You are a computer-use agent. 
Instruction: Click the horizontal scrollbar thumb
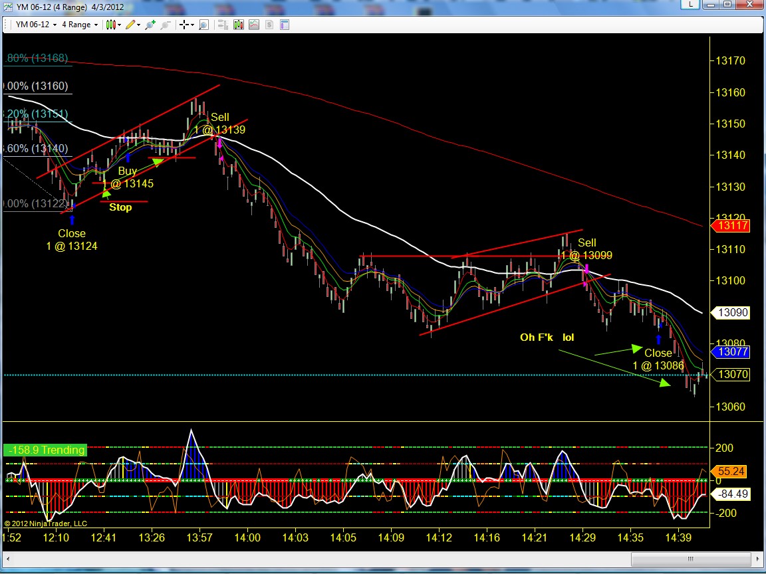click(x=691, y=559)
